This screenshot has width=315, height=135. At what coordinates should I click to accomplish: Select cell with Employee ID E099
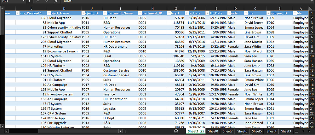pos(279,90)
